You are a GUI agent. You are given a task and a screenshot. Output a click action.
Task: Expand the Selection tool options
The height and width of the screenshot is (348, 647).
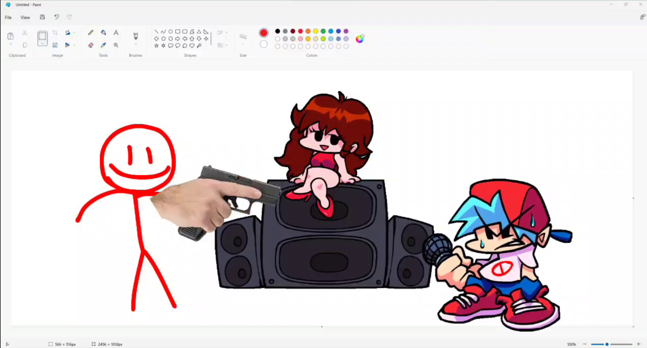tap(42, 44)
